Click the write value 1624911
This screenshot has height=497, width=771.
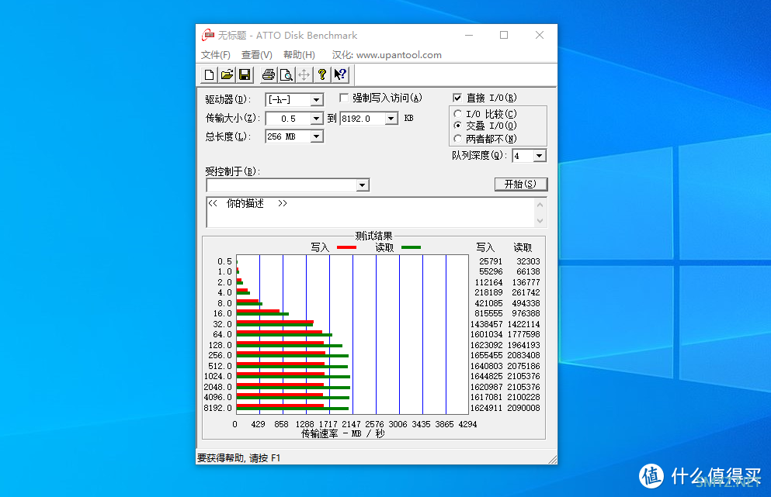(486, 408)
